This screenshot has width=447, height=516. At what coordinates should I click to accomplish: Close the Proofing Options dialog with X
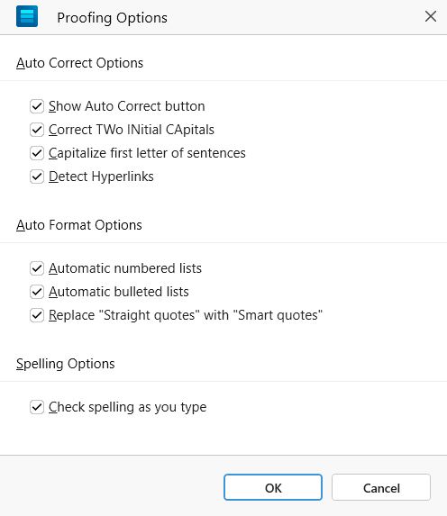(431, 16)
